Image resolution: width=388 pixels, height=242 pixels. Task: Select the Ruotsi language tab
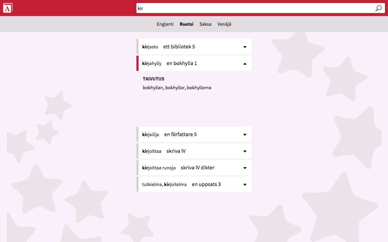[186, 24]
